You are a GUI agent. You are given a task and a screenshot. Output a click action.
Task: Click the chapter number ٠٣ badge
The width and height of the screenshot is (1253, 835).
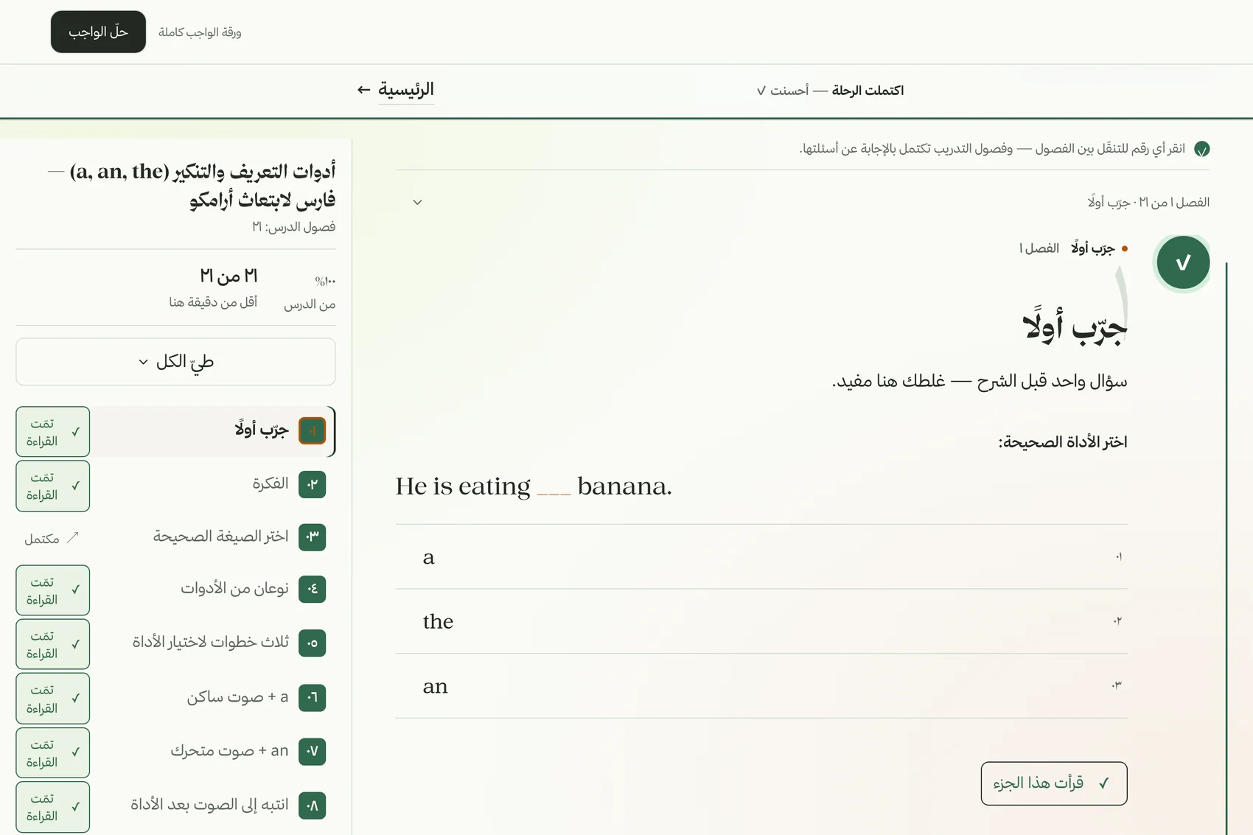click(x=313, y=537)
